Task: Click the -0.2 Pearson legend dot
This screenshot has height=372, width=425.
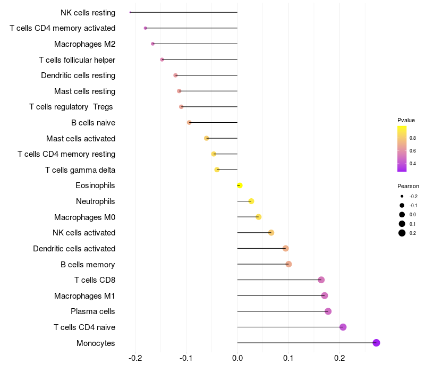Action: [402, 196]
